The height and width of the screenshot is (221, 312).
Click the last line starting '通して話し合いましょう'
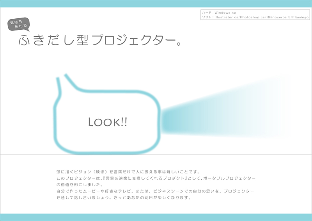pyautogui.click(x=123, y=198)
